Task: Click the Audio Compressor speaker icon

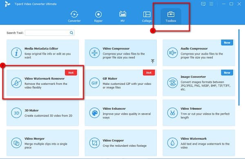Action: pos(172,53)
